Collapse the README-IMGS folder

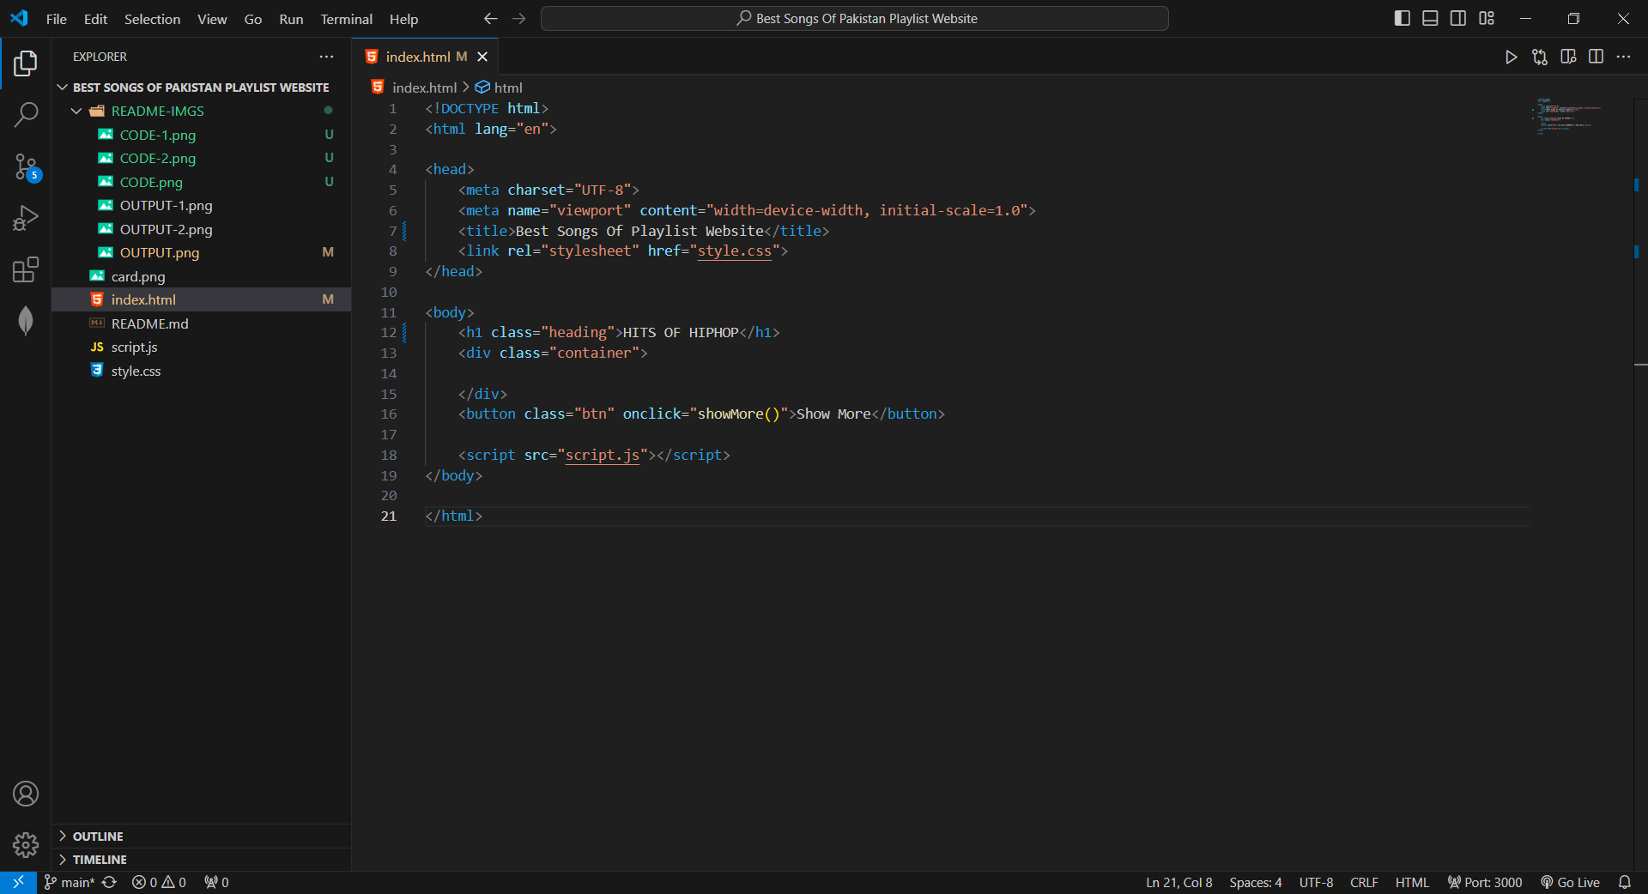(x=202, y=111)
